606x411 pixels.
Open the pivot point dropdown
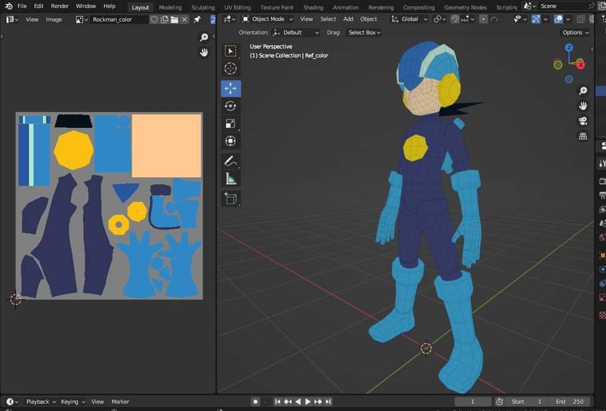tap(440, 19)
